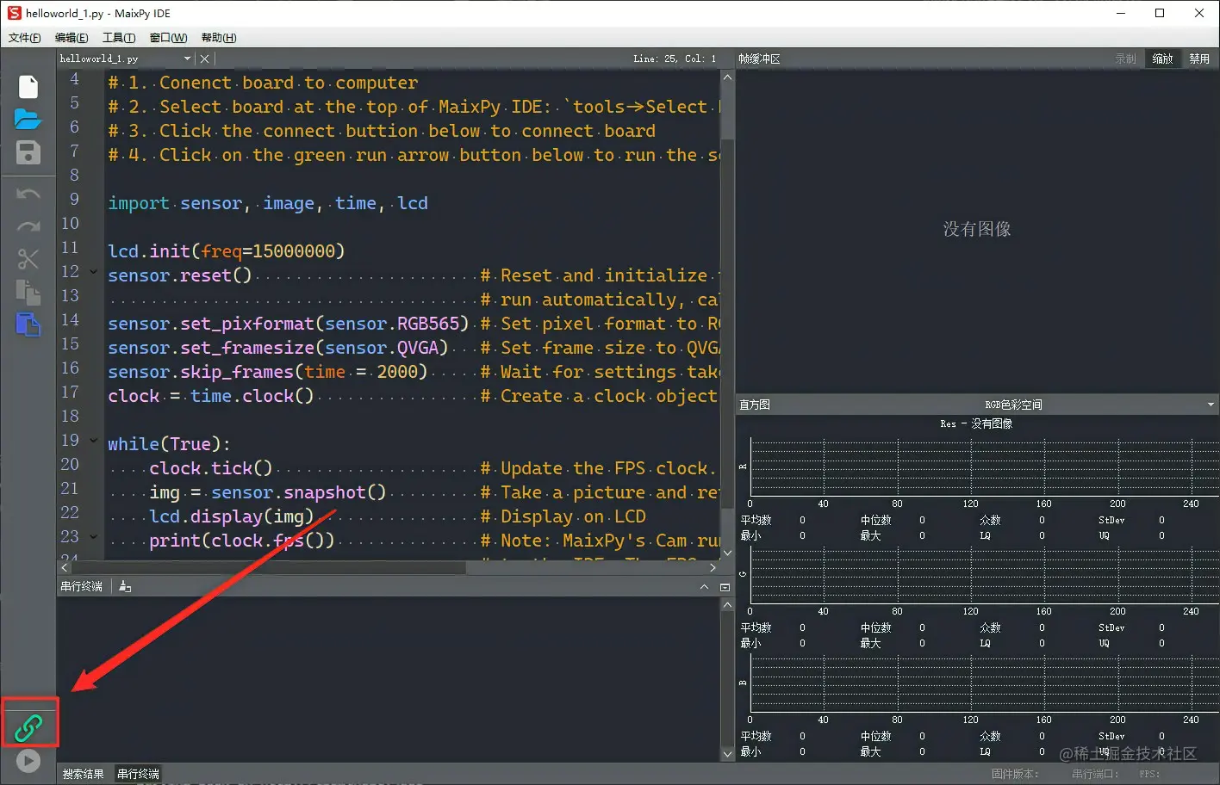Click the editor vertical scroll down arrow
This screenshot has width=1220, height=785.
pyautogui.click(x=727, y=553)
